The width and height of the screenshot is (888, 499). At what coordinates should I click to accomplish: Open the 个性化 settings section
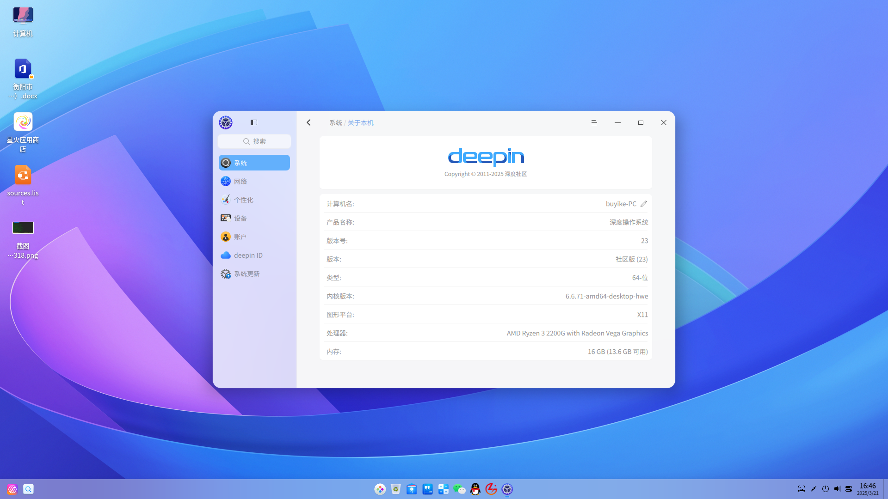[254, 200]
